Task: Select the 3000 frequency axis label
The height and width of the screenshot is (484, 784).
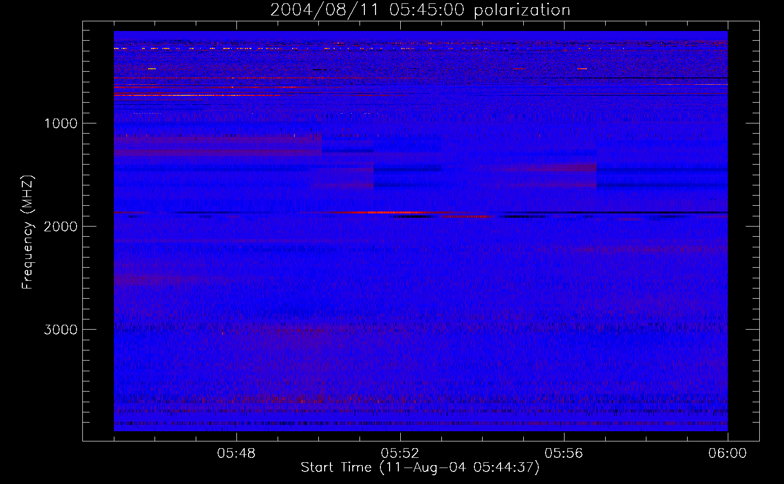Action: click(x=61, y=330)
